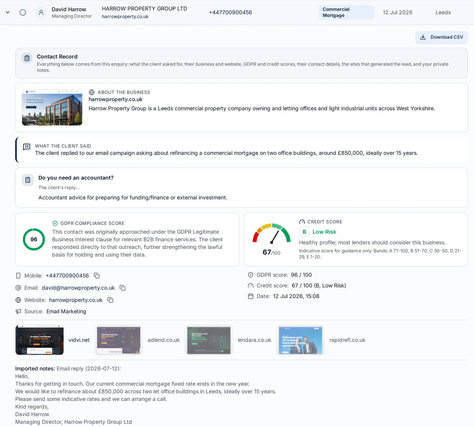The width and height of the screenshot is (474, 427).
Task: Click the GDPR score 96 progress ring
Action: click(x=34, y=239)
